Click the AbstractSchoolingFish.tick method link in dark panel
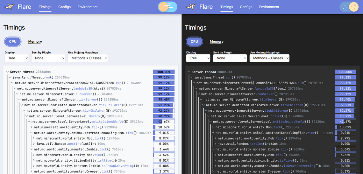 311,133
